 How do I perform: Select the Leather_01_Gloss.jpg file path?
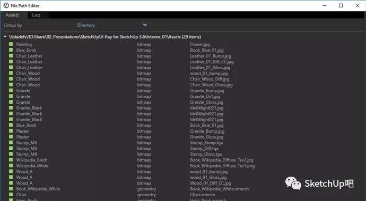pos(210,68)
